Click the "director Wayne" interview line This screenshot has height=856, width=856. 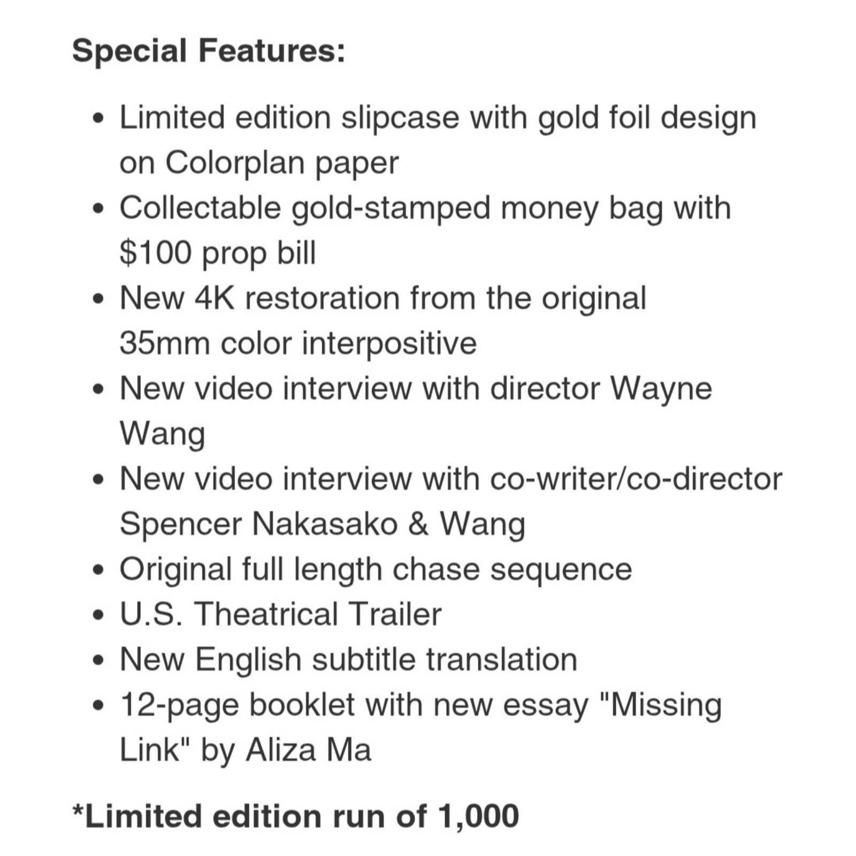tap(416, 388)
